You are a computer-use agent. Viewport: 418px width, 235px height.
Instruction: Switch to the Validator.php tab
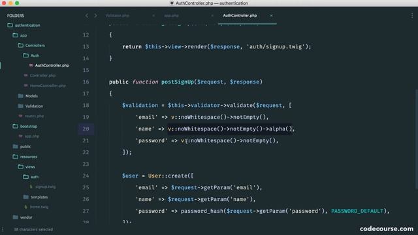[x=118, y=16]
